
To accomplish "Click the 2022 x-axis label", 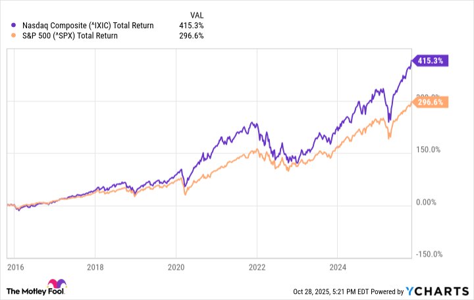I will point(257,267).
